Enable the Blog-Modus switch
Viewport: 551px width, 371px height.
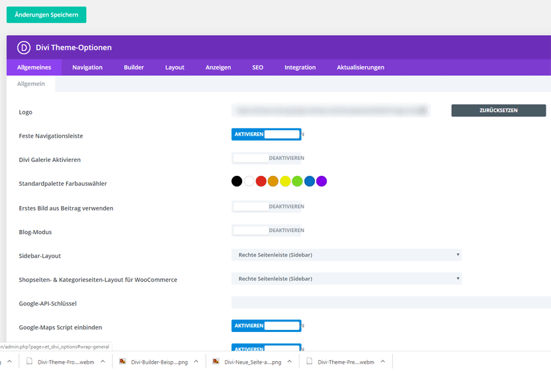(x=267, y=230)
